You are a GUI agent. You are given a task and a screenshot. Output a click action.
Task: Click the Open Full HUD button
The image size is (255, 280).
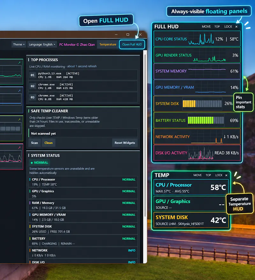click(x=132, y=45)
